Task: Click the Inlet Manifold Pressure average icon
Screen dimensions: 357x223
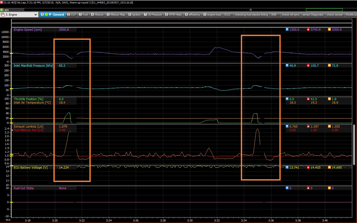Action: click(329, 65)
